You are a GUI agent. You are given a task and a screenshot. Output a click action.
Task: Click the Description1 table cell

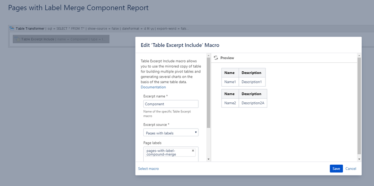click(x=252, y=82)
